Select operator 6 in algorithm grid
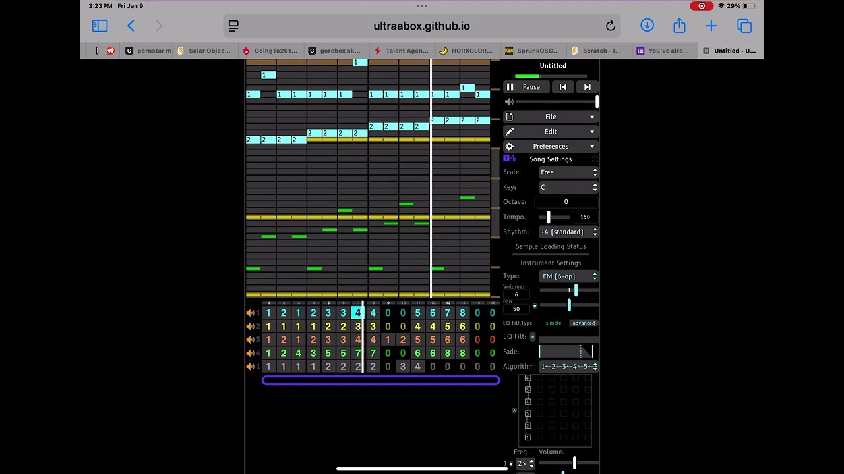 [x=527, y=378]
